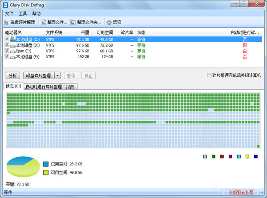The height and width of the screenshot is (198, 267).
Task: Select the Epan (E:) row name
Action: 24,51
